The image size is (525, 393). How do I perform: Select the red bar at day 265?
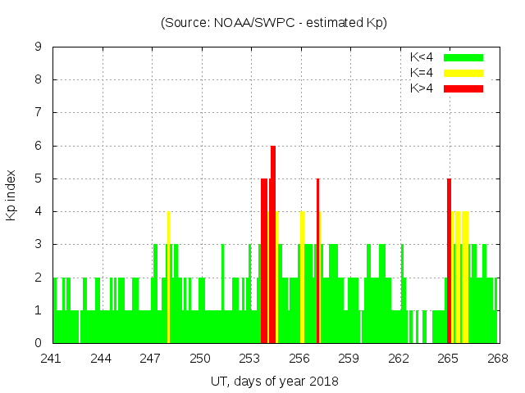click(449, 262)
